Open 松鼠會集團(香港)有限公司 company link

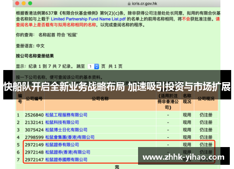point(70,137)
